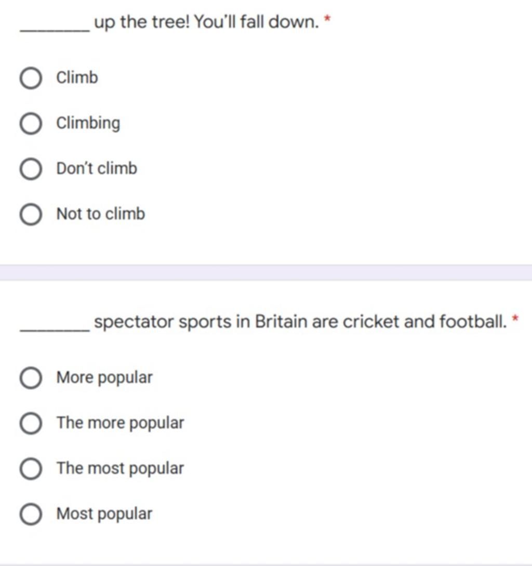Click the required asterisk after 'football.'
Screen dimensions: 532x566
(515, 318)
